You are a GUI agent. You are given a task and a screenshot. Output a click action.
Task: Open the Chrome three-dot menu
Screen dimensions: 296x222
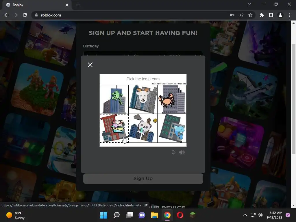[x=290, y=15]
